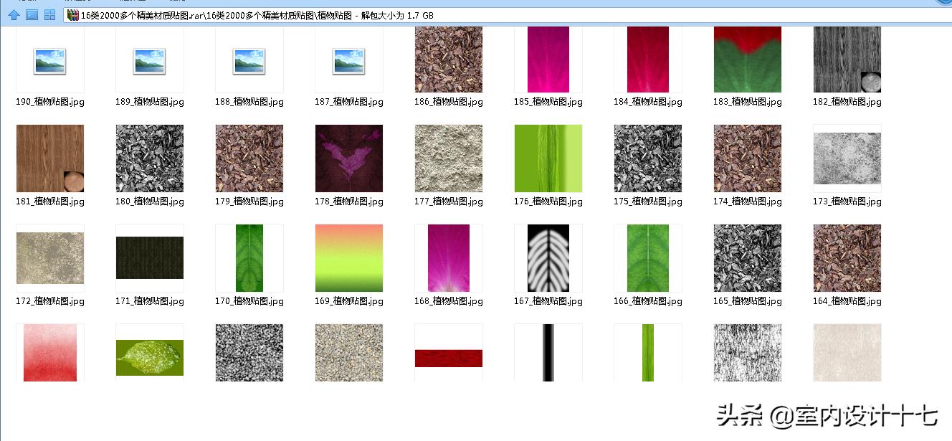Viewport: 952px width, 441px height.
Task: Click the placeholder icon of 188_植物贴图.jpg
Action: [x=249, y=60]
